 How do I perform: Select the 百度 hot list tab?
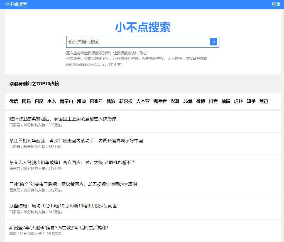39,101
